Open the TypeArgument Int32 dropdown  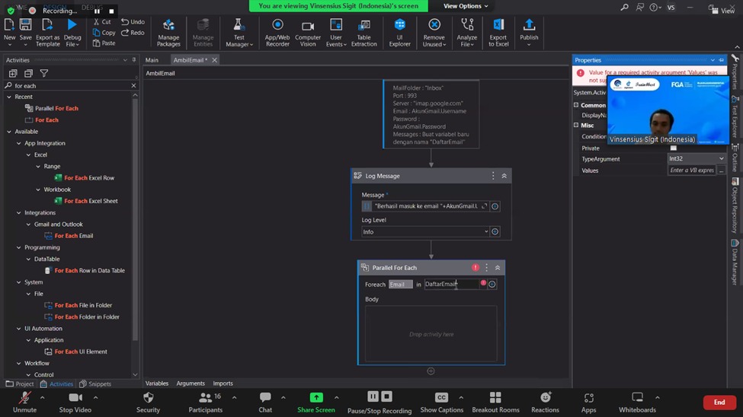[x=696, y=158]
